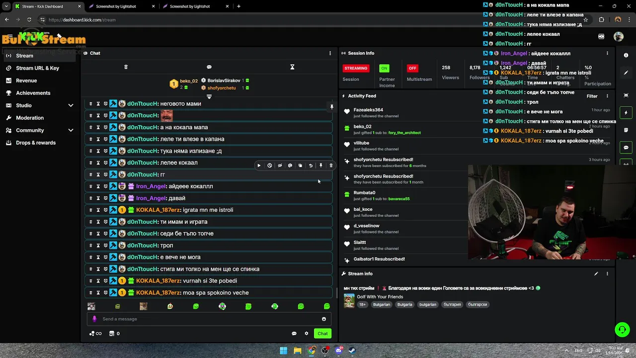Click the browser address bar URL
The height and width of the screenshot is (358, 636).
coord(82,20)
